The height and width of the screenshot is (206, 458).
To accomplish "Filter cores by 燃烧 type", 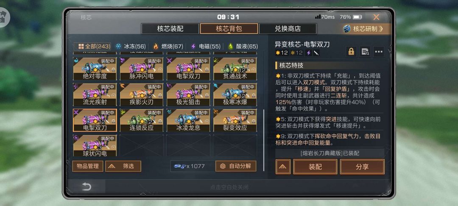I will click(x=168, y=46).
